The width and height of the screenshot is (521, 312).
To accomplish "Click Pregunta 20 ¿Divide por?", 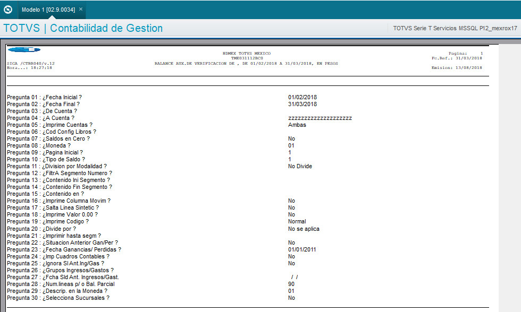I will 41,229.
